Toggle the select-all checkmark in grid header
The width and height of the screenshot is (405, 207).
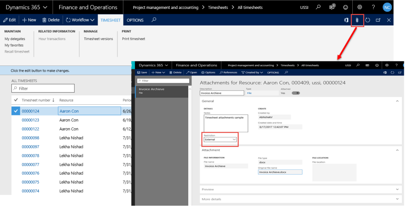[16, 100]
